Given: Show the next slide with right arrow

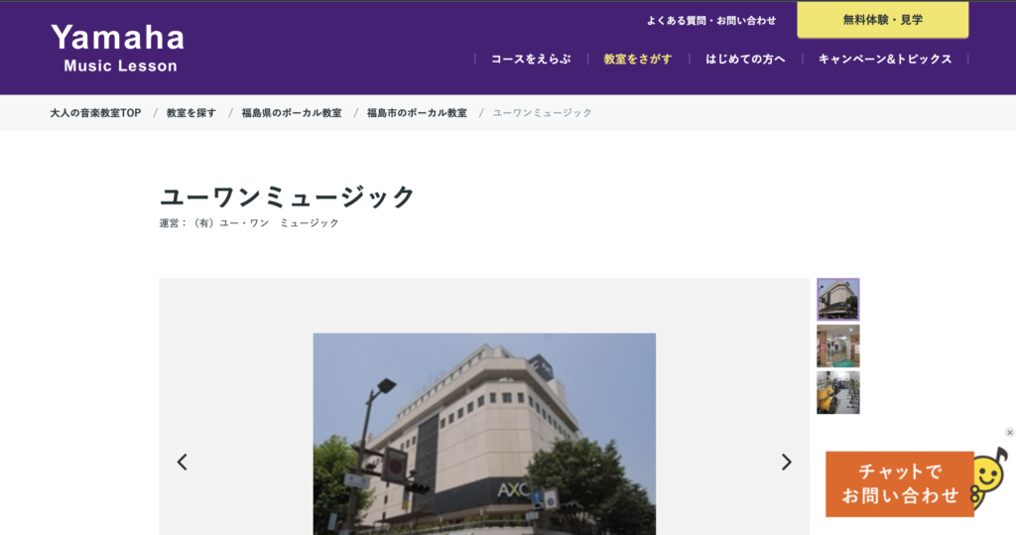Looking at the screenshot, I should pos(786,462).
